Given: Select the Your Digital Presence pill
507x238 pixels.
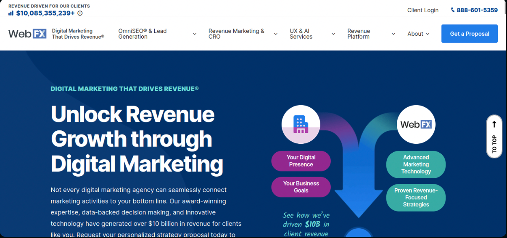Looking at the screenshot, I should 301,161.
